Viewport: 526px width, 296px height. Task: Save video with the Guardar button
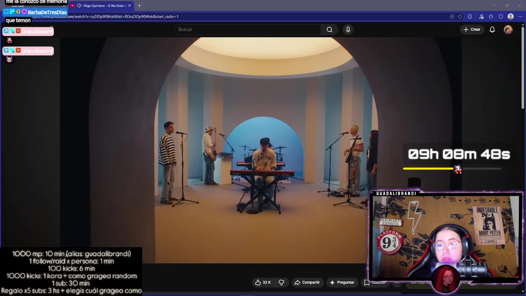click(374, 282)
